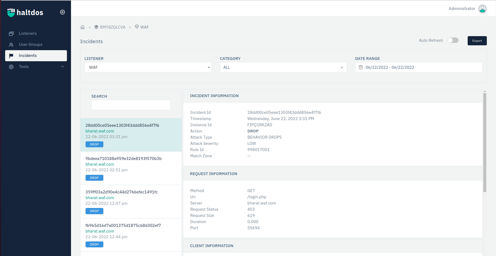Click Server value bharat.waf.com in request info
This screenshot has height=256, width=496.
(261, 203)
